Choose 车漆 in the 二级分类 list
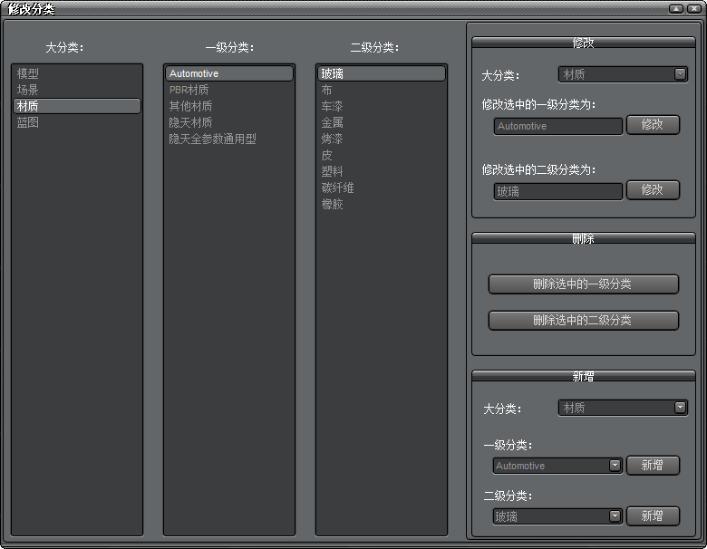This screenshot has height=549, width=707. [x=332, y=106]
